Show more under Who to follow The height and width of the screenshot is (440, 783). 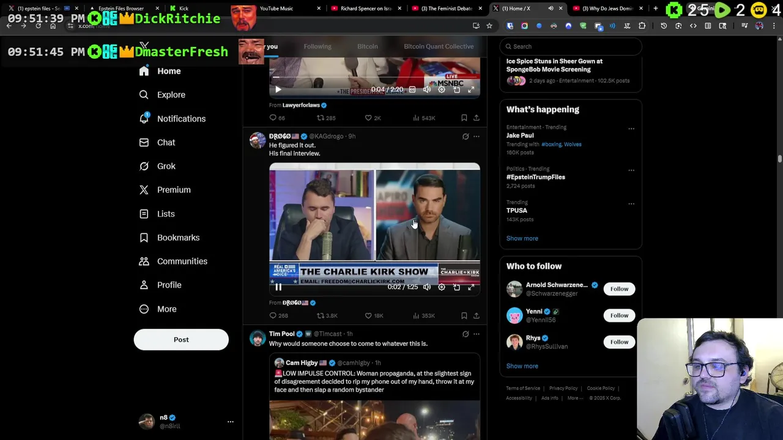522,366
